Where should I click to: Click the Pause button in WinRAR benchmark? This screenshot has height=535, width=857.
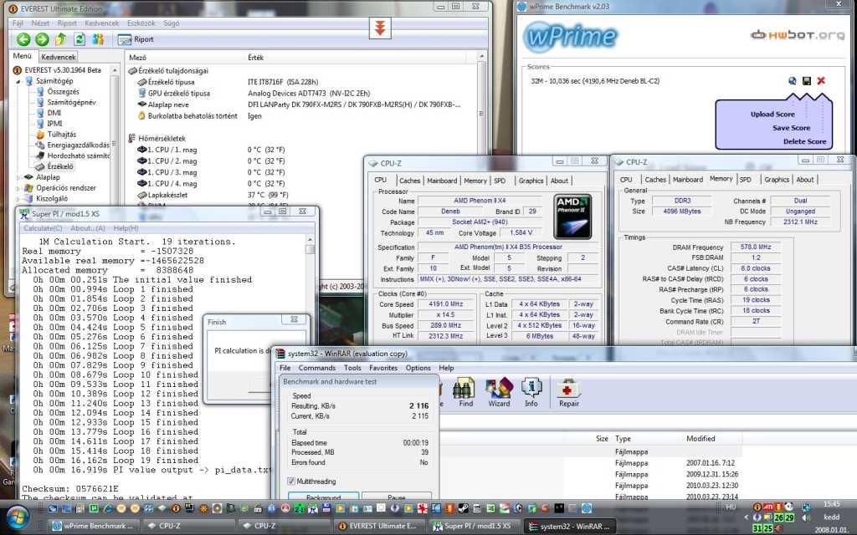396,497
